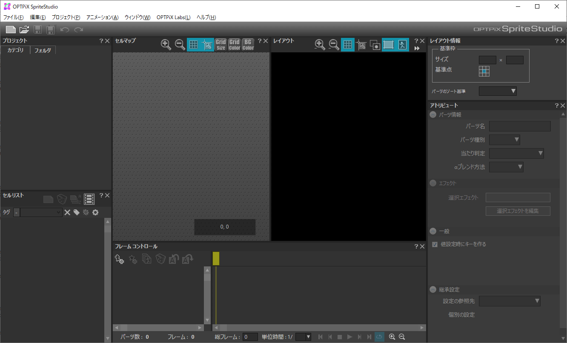Click the A-Z sort icon in セルリスト

click(76, 199)
